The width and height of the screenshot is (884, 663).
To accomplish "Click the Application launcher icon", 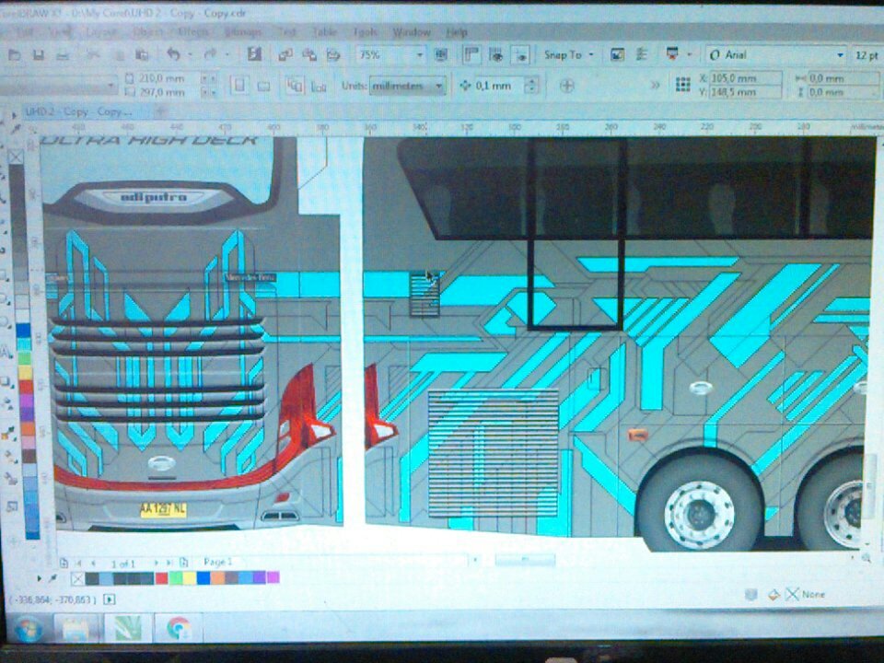I will point(672,54).
